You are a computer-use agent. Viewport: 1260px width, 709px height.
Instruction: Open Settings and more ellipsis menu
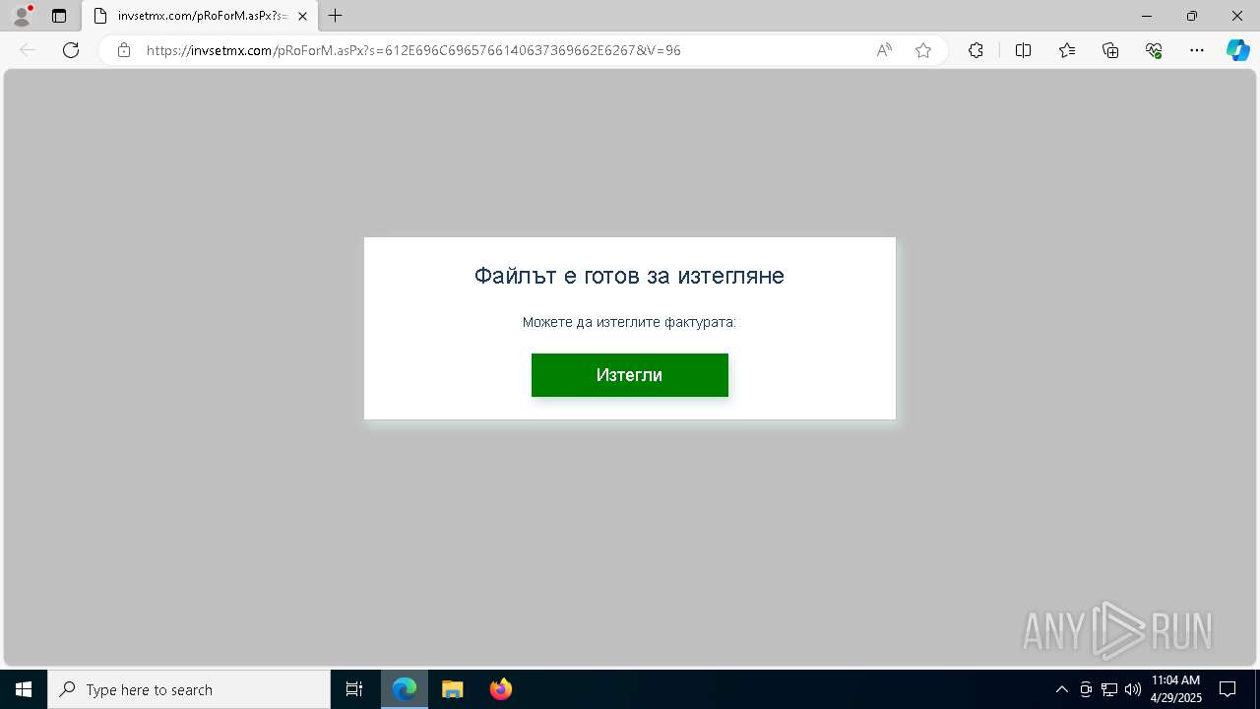(1197, 50)
